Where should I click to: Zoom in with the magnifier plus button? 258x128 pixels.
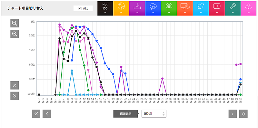click(15, 23)
